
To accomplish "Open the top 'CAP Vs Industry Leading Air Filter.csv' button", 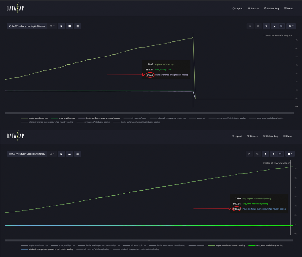I will pos(27,26).
